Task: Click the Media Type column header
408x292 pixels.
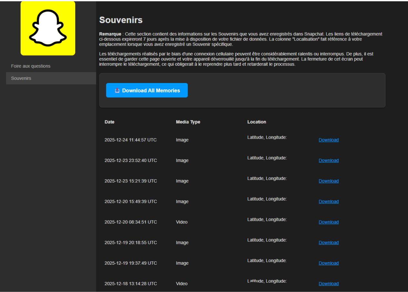Action: [x=188, y=122]
